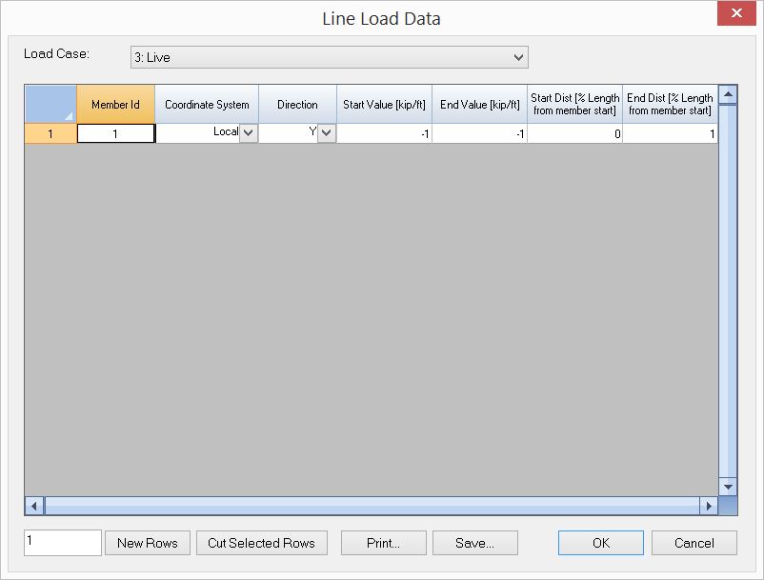
Task: Click the row count input field
Action: [62, 543]
